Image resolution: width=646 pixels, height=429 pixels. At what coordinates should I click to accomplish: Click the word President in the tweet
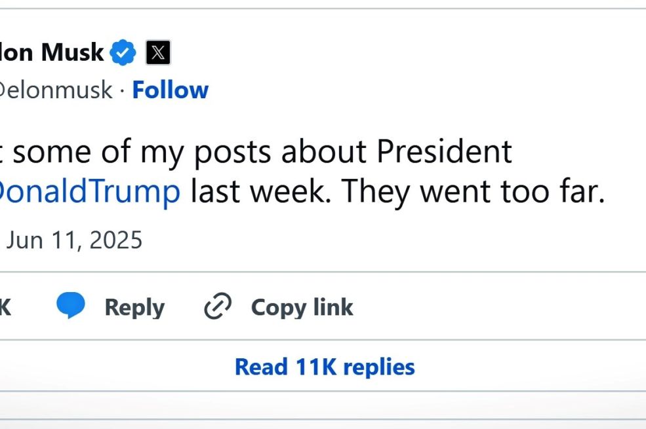pyautogui.click(x=445, y=151)
